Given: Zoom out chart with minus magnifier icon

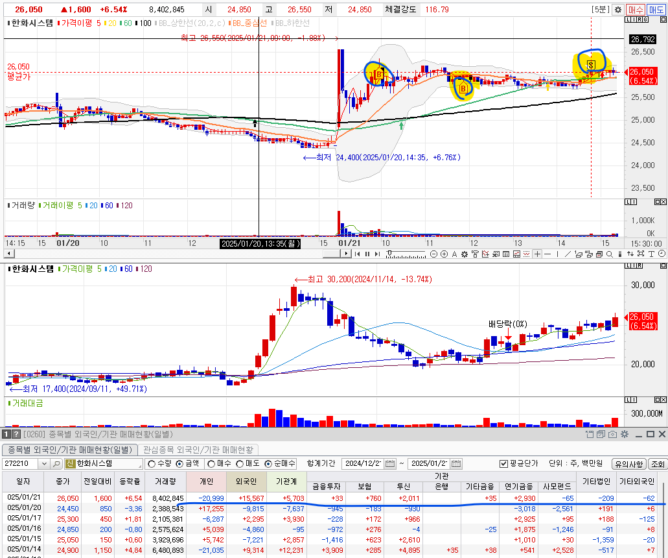Looking at the screenshot, I should (x=433, y=254).
